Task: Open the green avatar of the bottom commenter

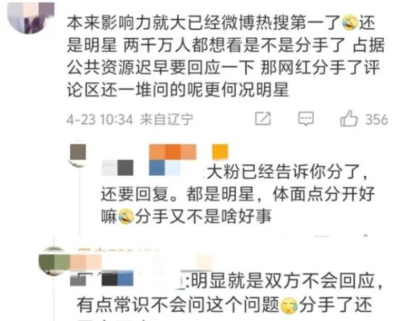Action: (x=54, y=261)
